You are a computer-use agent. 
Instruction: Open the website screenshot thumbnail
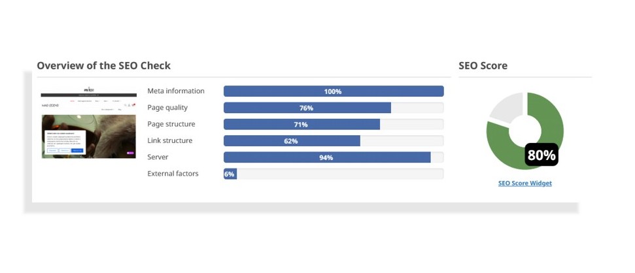click(x=89, y=121)
